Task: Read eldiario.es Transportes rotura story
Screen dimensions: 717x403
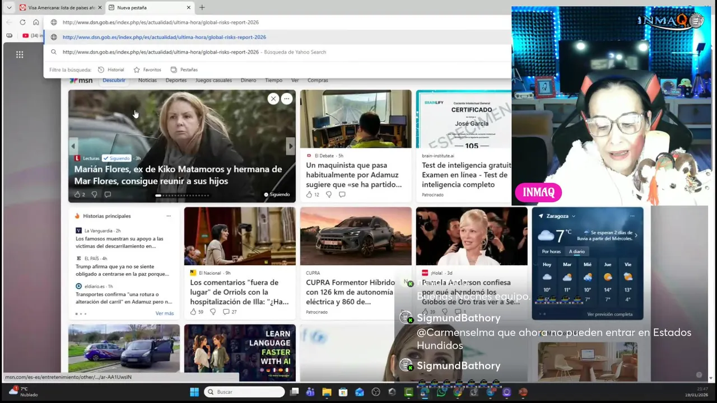Action: coord(124,298)
